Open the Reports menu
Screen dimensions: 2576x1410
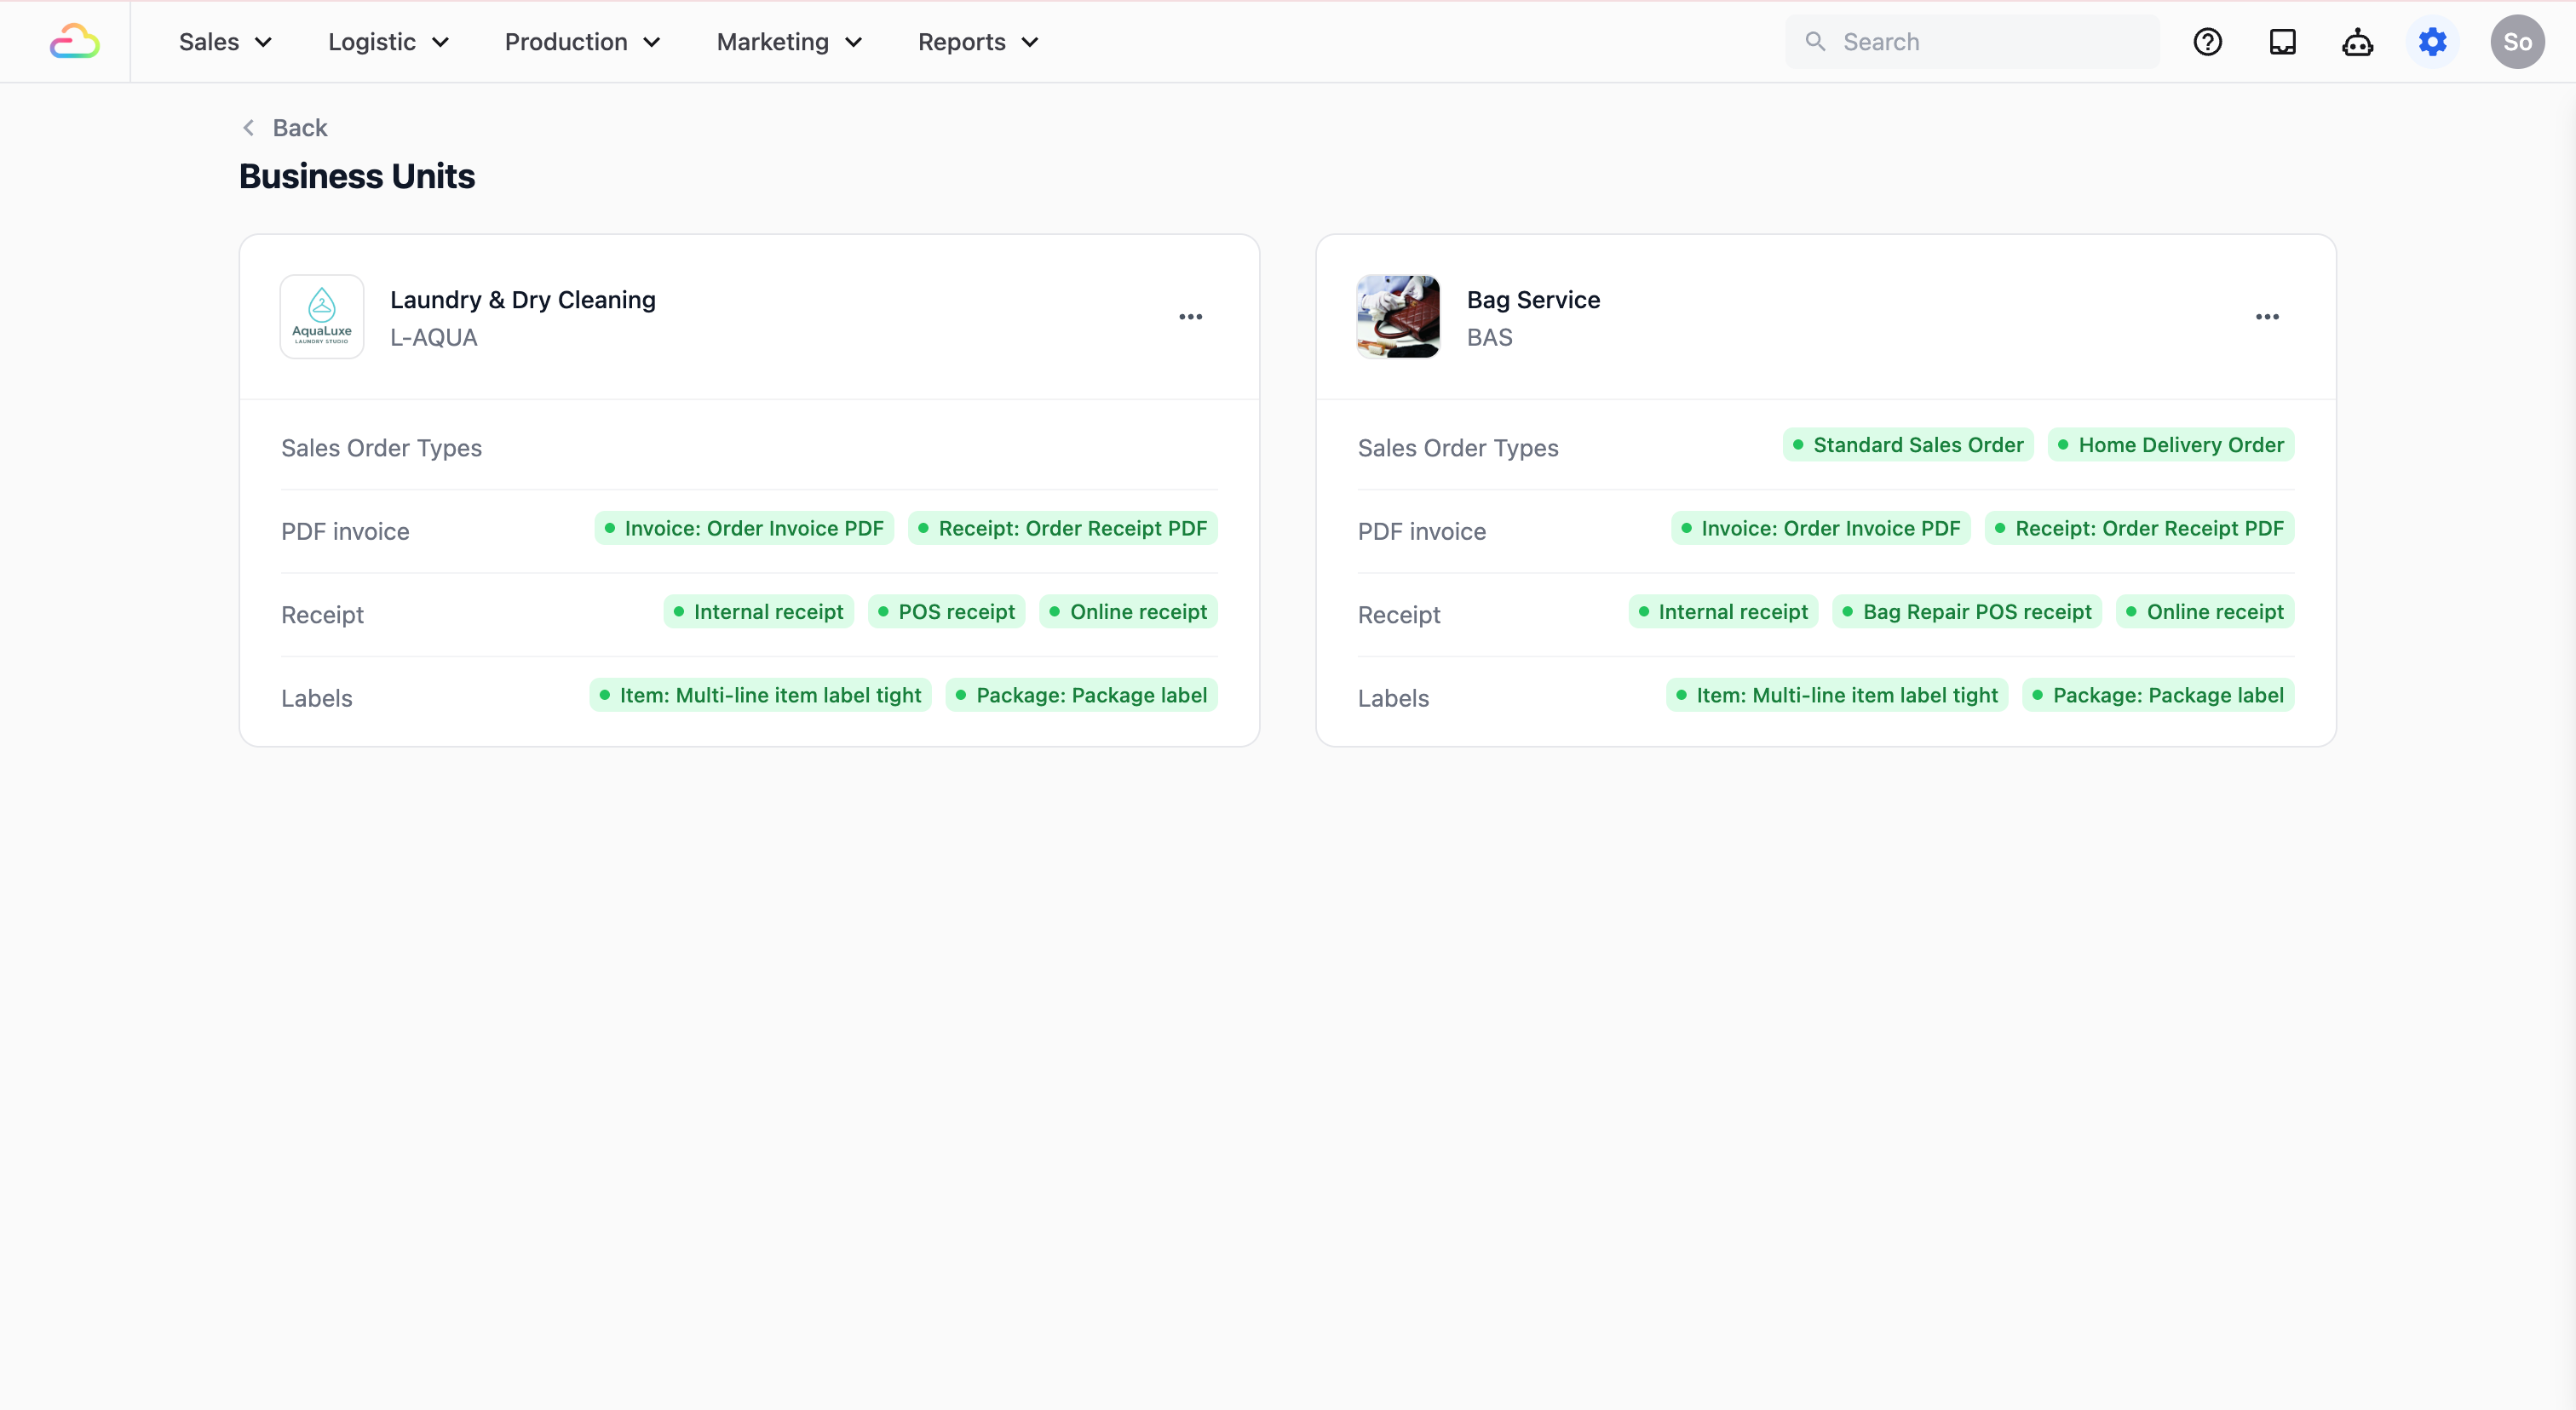(978, 42)
